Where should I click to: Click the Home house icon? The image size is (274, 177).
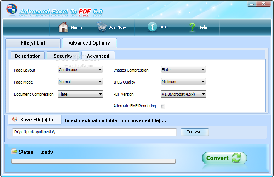[x=63, y=27]
